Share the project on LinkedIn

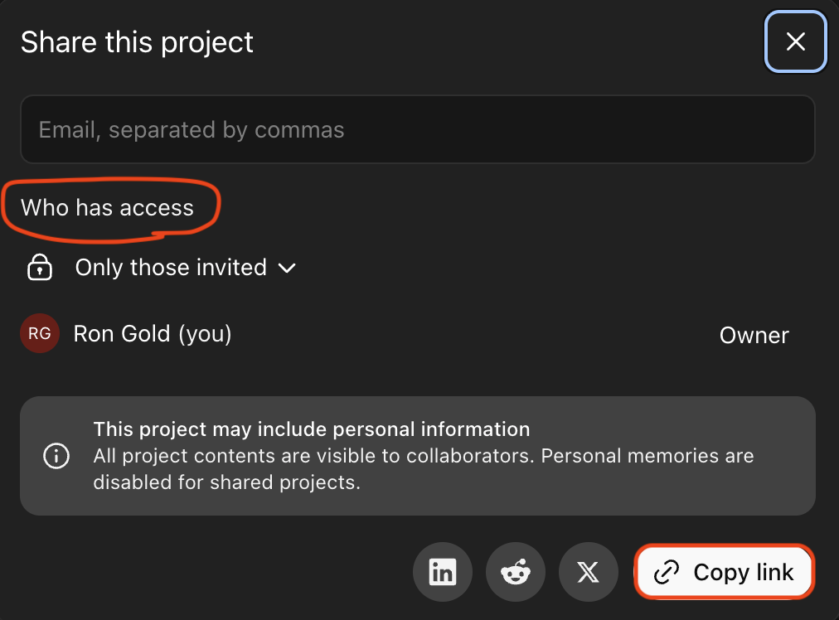point(442,572)
